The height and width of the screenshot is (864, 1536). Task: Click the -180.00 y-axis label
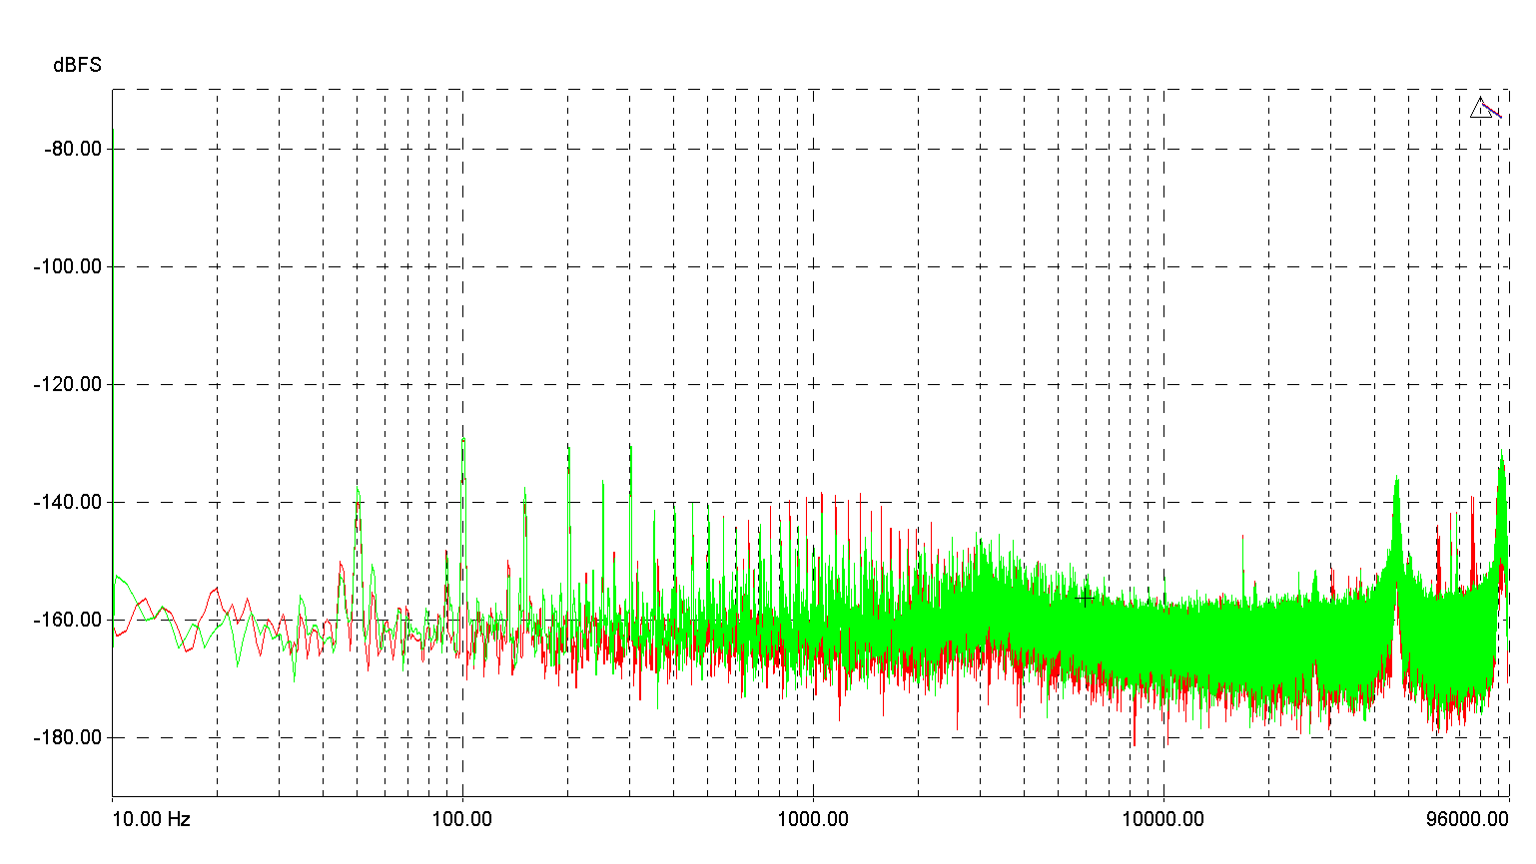tap(68, 737)
